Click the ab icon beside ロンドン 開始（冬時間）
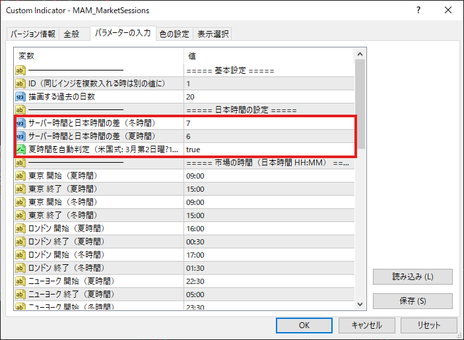The image size is (464, 340). point(20,255)
